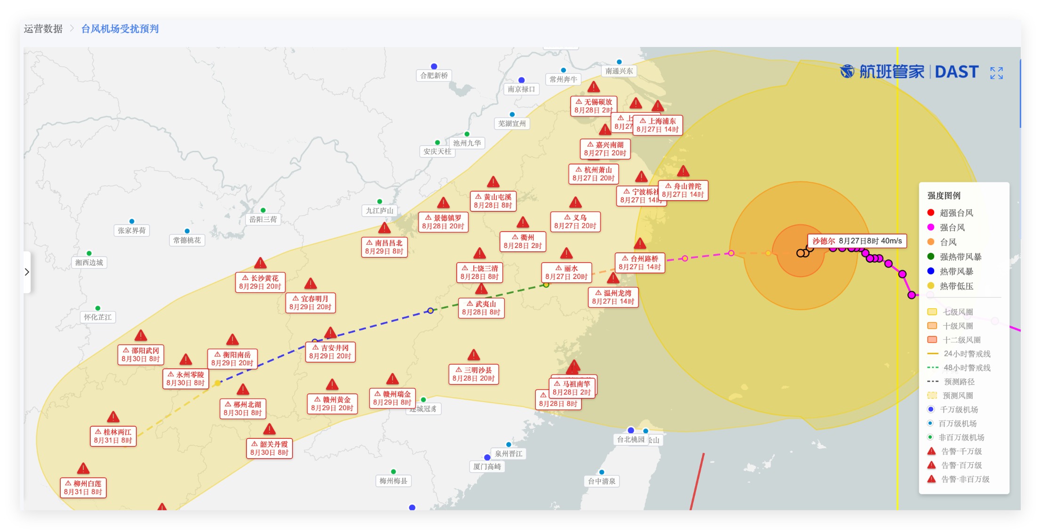Select the 桂林两江 alert label
This screenshot has width=1041, height=530.
tap(113, 436)
